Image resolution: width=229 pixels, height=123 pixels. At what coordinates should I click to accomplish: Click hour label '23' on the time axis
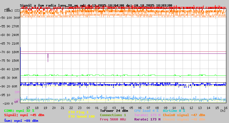coord(80,108)
